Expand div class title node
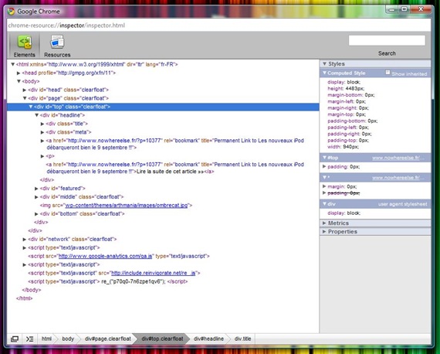 [x=42, y=124]
